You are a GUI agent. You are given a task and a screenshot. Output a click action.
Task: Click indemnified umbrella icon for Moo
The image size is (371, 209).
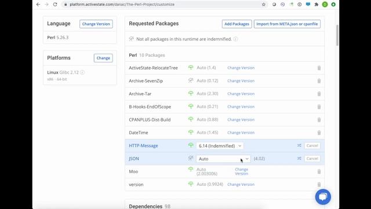191,169
